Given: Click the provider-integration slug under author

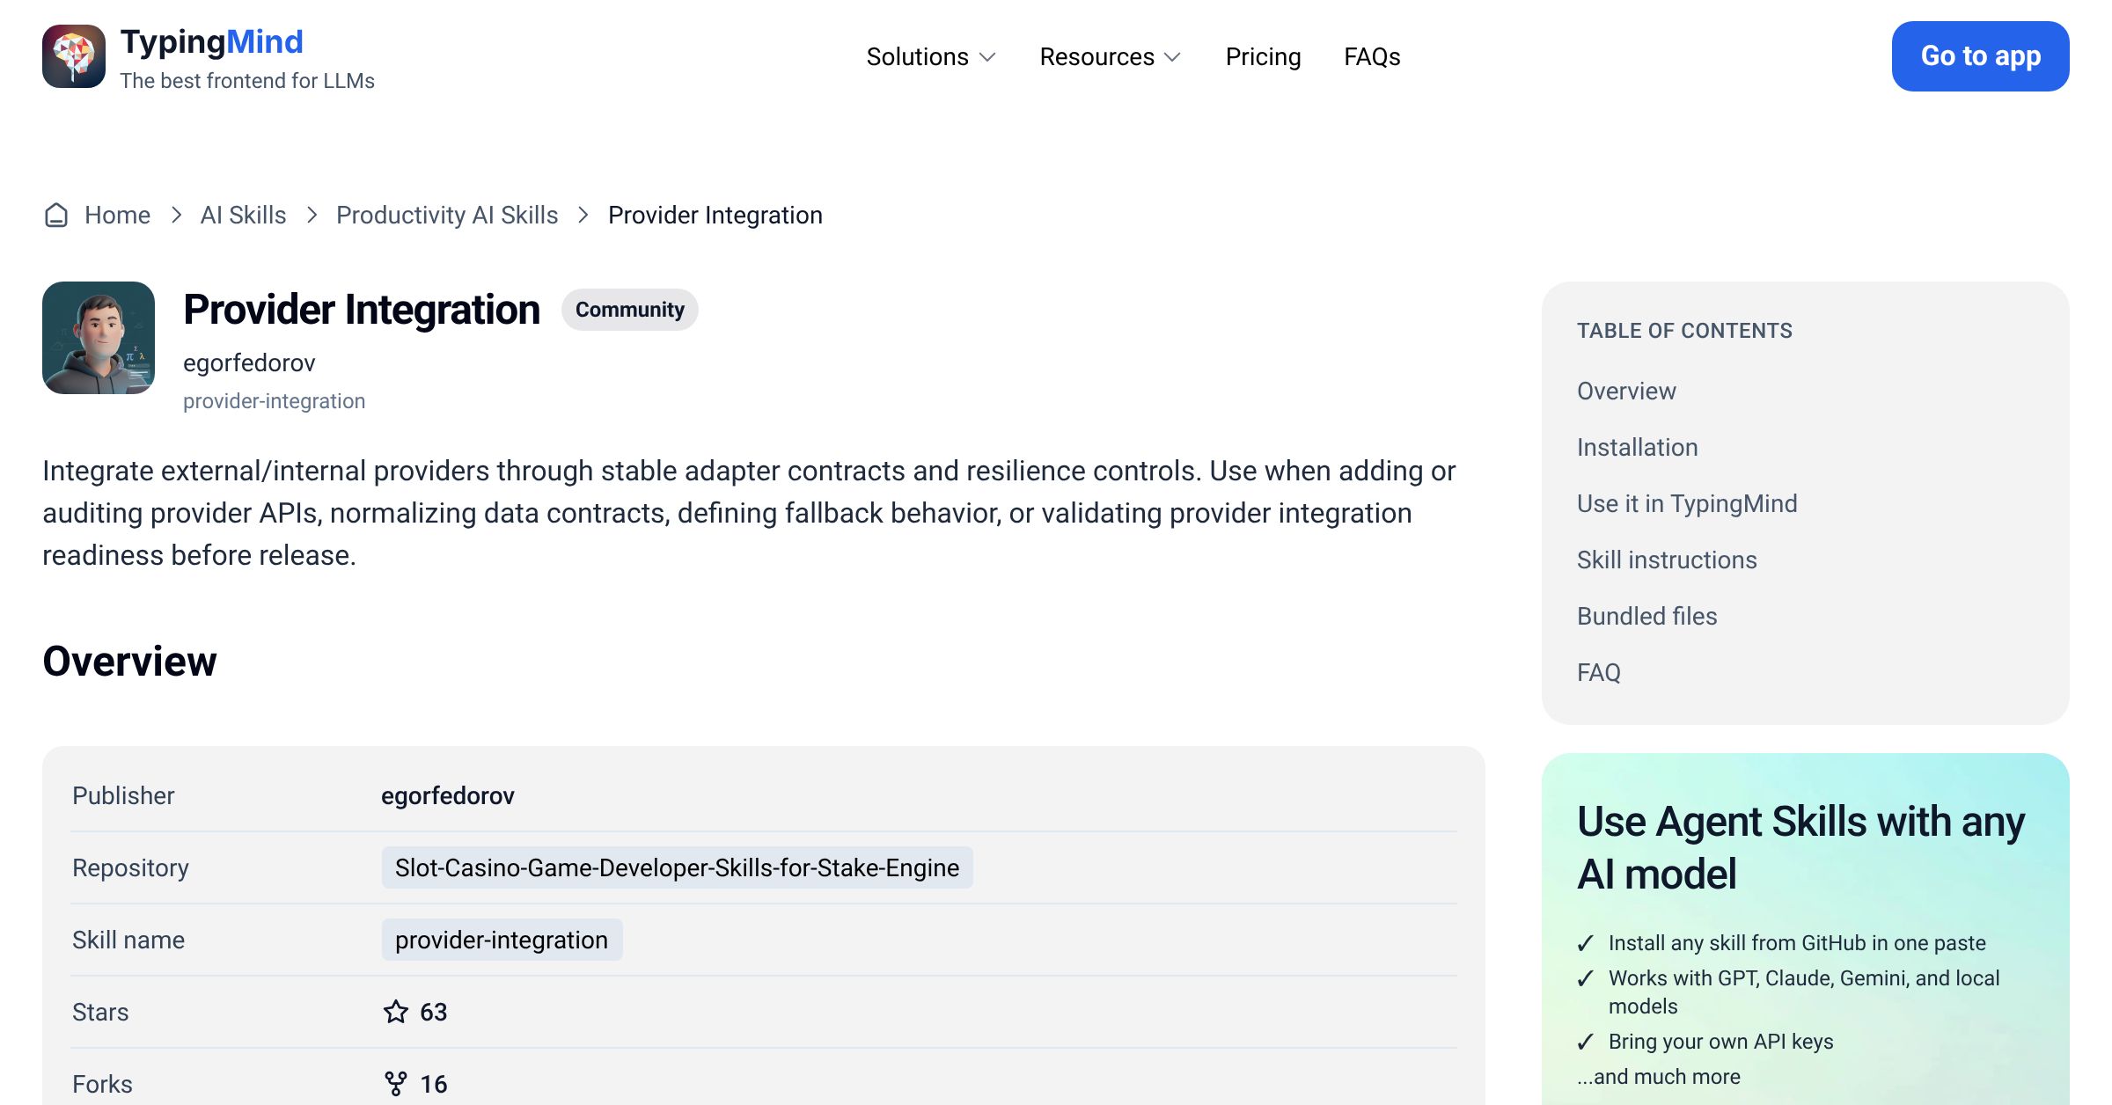Looking at the screenshot, I should (274, 401).
